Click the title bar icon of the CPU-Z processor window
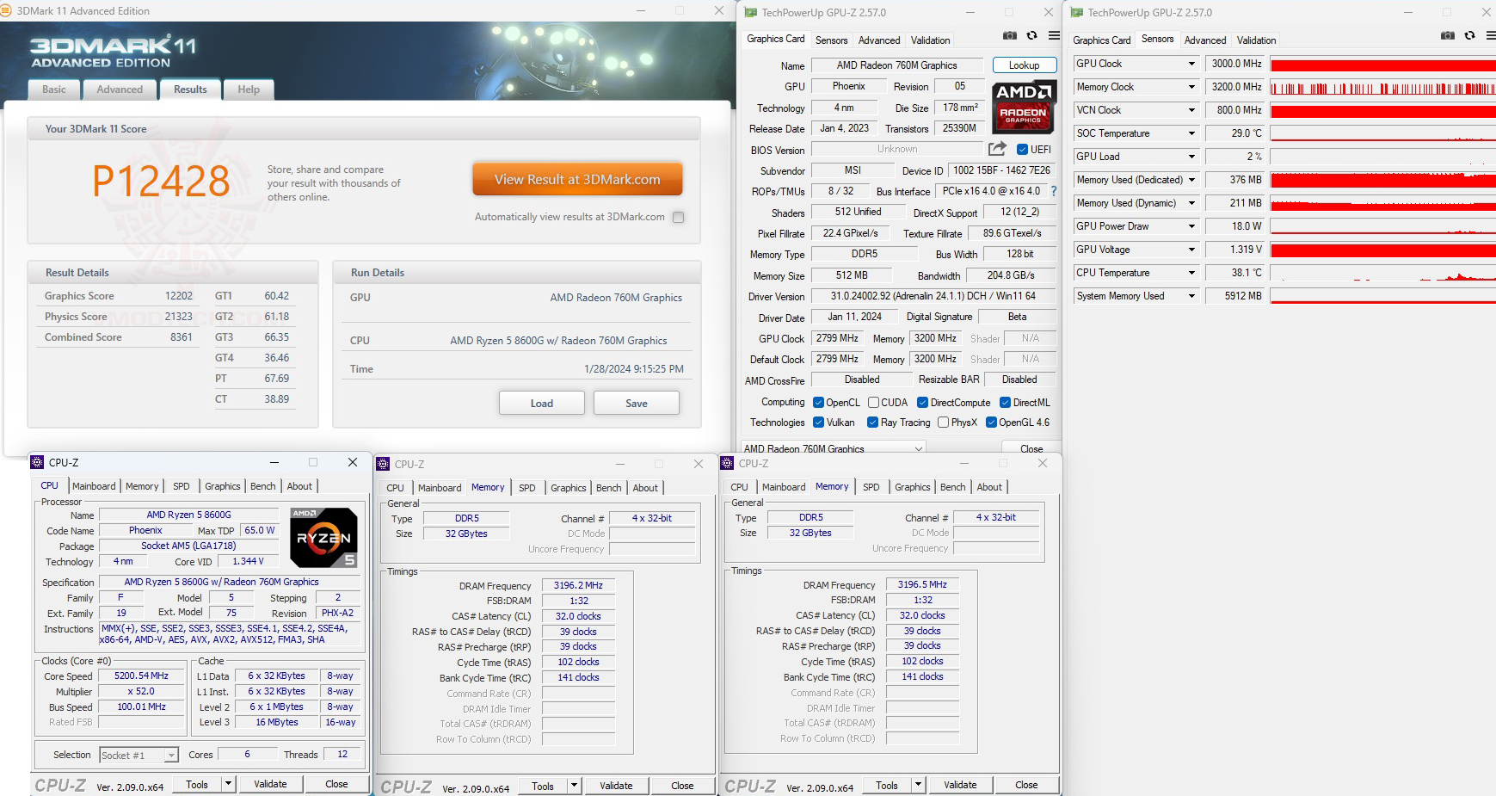Viewport: 1496px width, 796px height. pos(38,462)
